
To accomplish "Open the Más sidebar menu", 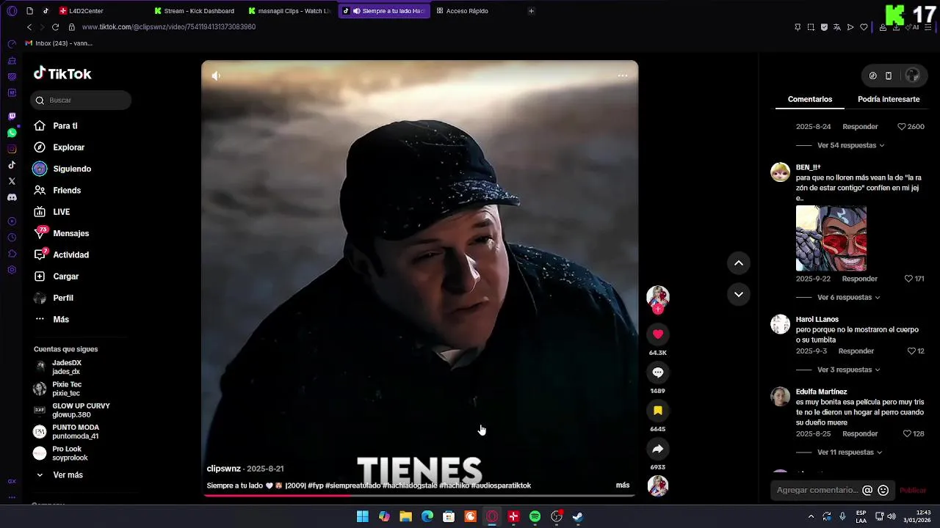I will pos(52,320).
